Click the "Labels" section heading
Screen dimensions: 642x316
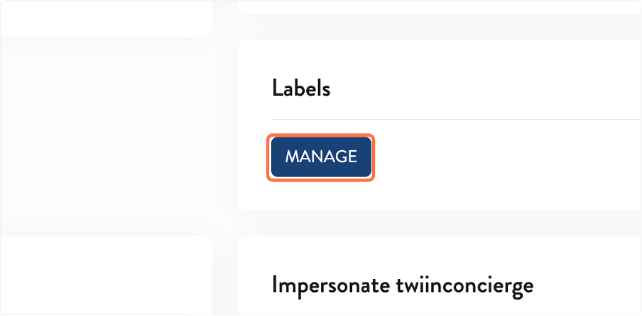click(301, 89)
